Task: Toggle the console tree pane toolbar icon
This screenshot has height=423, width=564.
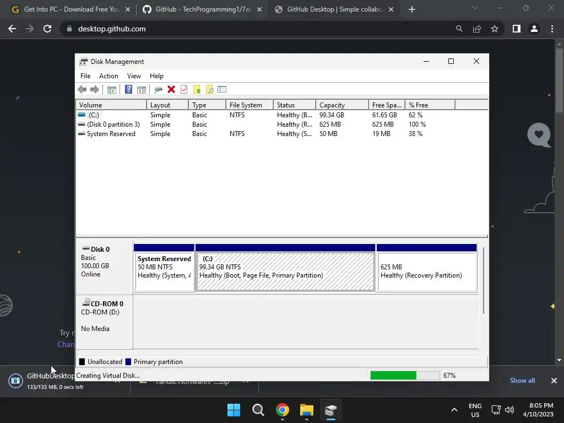Action: click(x=111, y=90)
